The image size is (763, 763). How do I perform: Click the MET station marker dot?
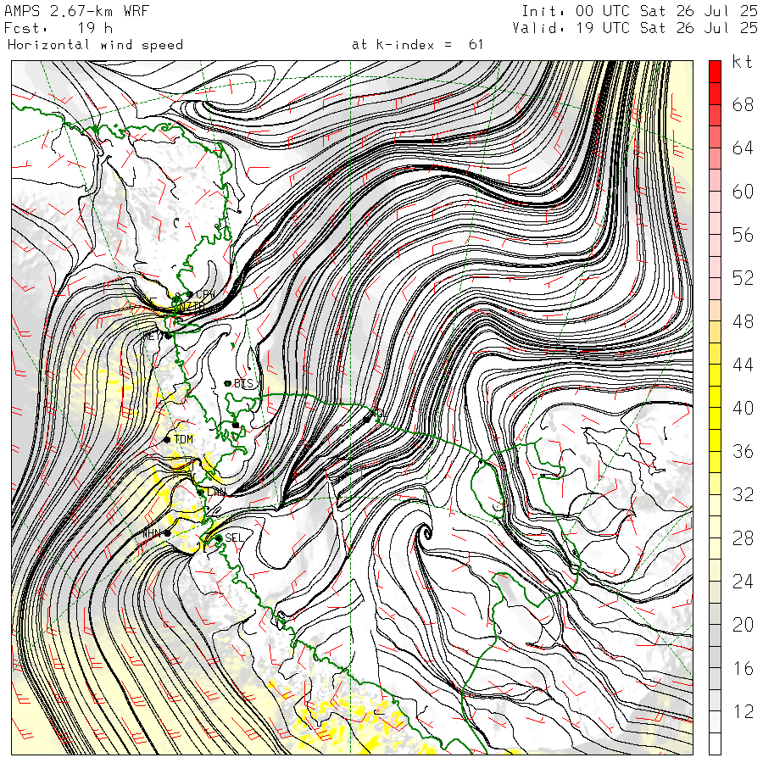[x=168, y=336]
